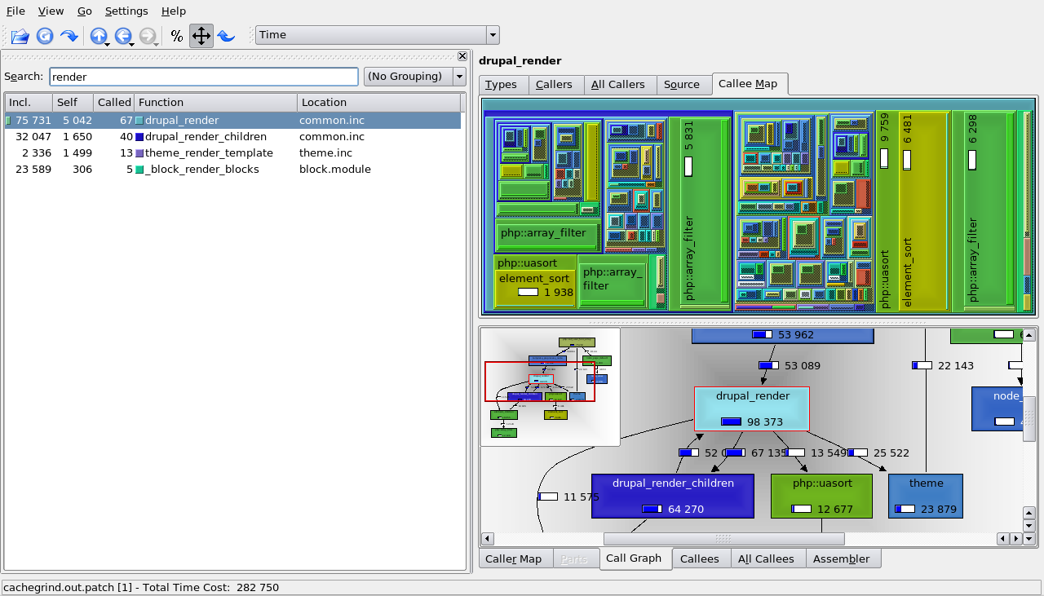The image size is (1044, 596).
Task: Toggle the relative to parent button
Action: click(226, 36)
